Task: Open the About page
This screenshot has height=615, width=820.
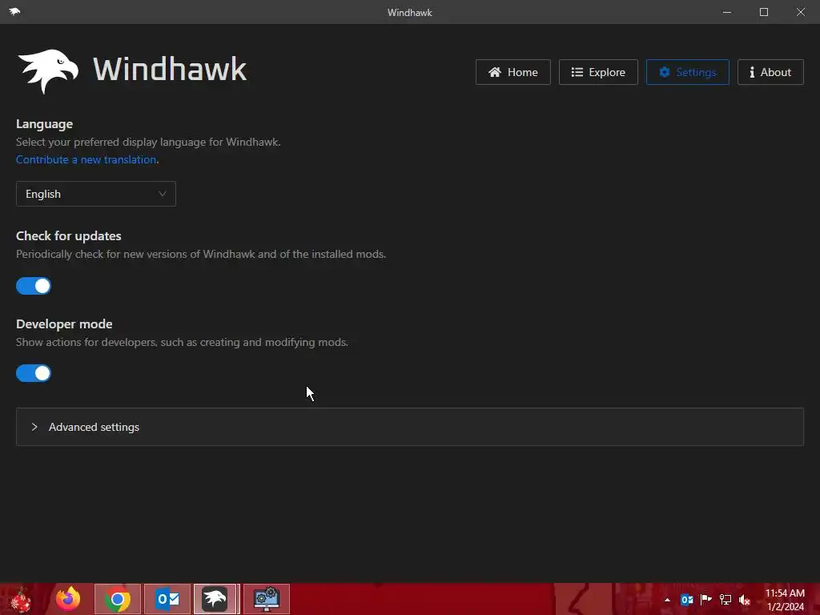Action: point(770,72)
